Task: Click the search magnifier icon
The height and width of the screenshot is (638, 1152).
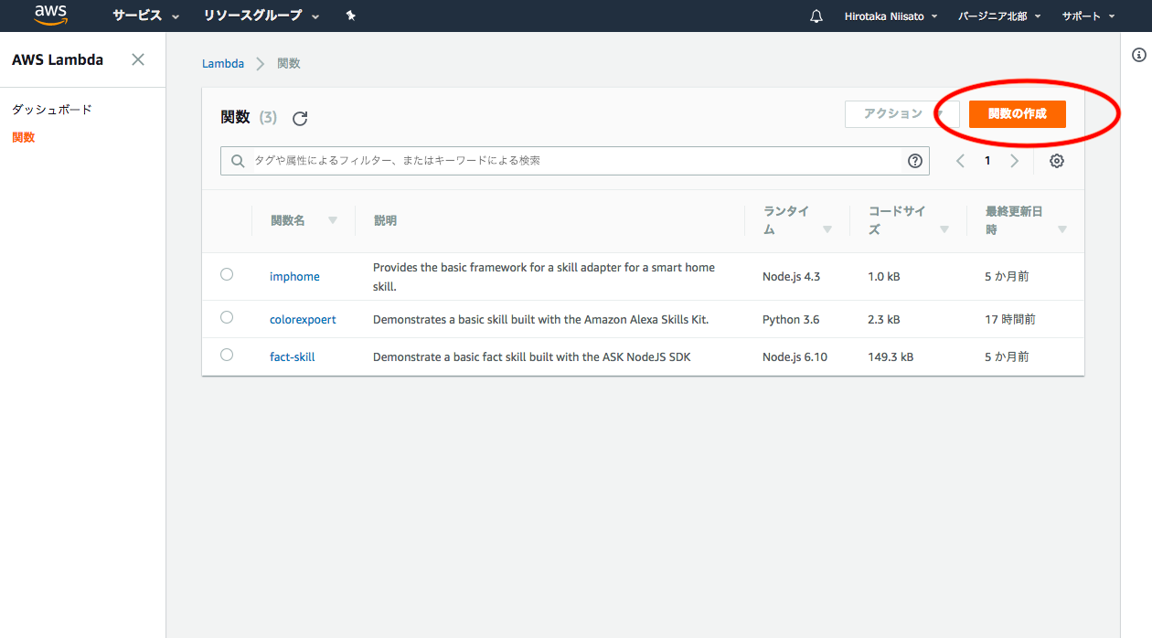Action: coord(238,161)
